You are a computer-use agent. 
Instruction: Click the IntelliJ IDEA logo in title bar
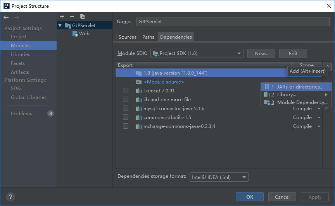tap(7, 6)
